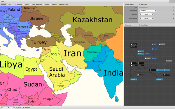Click the Turkmenistan label on the map
Screen dimensions: 175x109
(79, 42)
